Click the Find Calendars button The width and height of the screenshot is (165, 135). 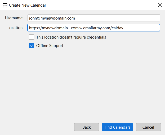click(x=117, y=127)
